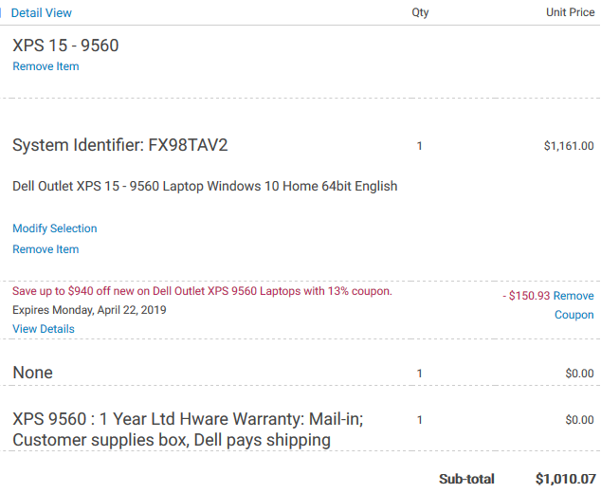Click the red coupon promotion text

coord(202,291)
